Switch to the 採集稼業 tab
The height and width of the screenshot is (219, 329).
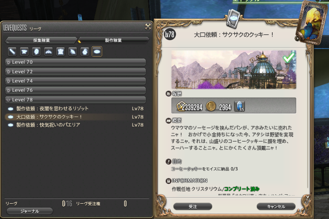pos(41,40)
